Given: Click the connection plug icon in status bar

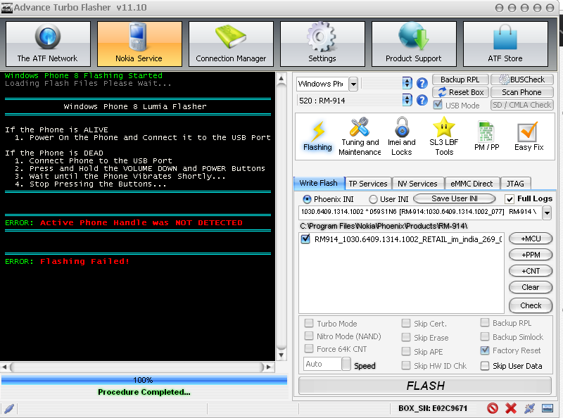Looking at the screenshot, I should pyautogui.click(x=529, y=408).
